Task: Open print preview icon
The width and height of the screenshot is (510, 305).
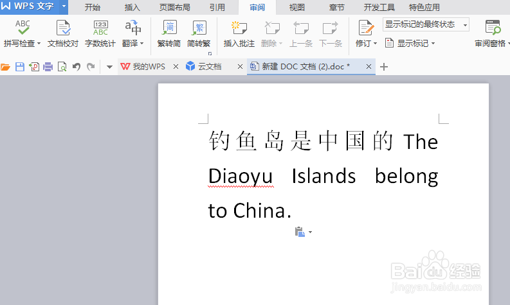Action: click(x=62, y=67)
